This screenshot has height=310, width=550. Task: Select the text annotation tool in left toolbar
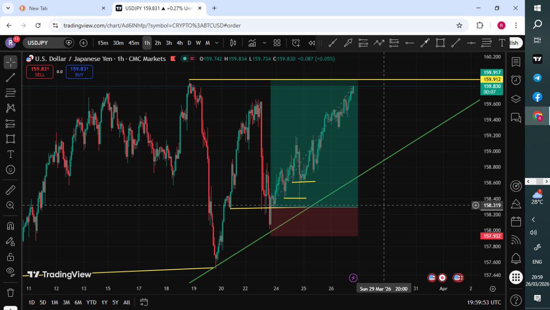click(11, 154)
